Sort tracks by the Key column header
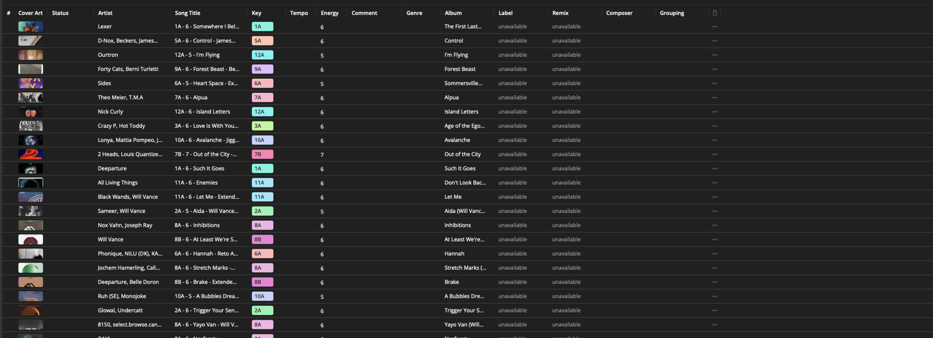The height and width of the screenshot is (338, 933). click(x=256, y=13)
